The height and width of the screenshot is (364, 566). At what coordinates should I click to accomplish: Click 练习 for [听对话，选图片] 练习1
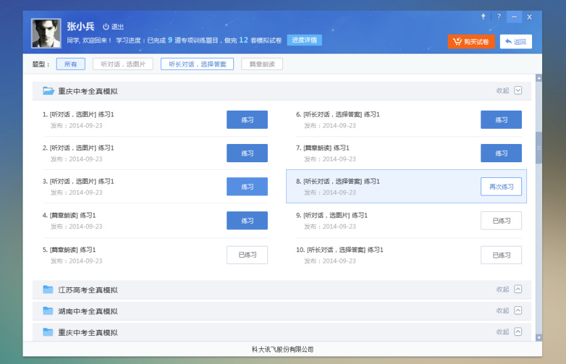click(247, 119)
